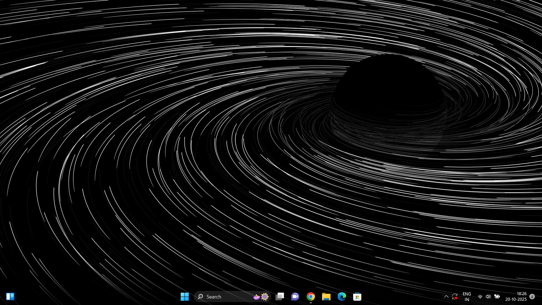This screenshot has width=542, height=305.
Task: Expand the hidden tray icons chevron
Action: pos(446,297)
